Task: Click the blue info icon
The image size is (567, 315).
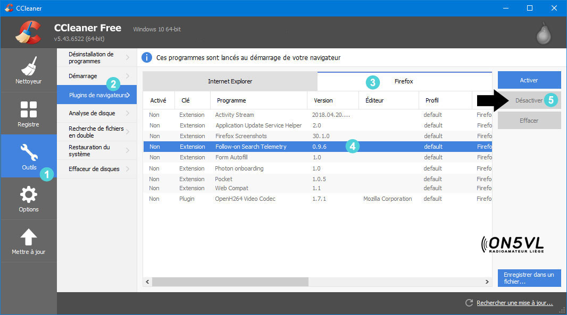Action: pos(146,57)
